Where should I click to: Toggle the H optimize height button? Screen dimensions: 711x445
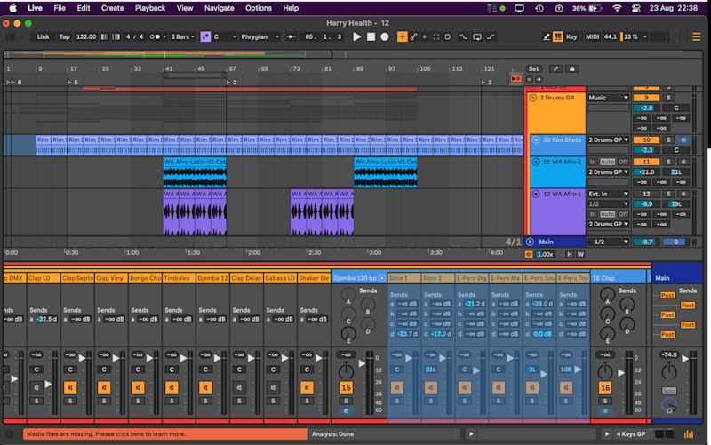point(570,254)
